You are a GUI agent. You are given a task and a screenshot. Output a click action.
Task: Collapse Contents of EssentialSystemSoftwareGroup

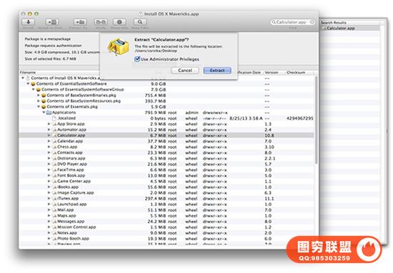point(34,90)
